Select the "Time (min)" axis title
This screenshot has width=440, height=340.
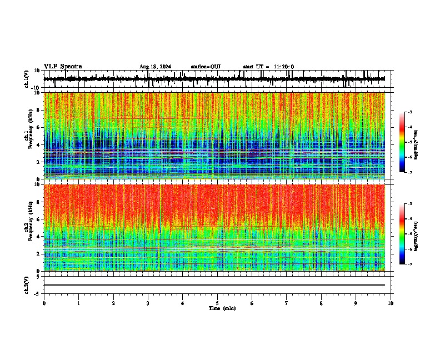click(222, 308)
